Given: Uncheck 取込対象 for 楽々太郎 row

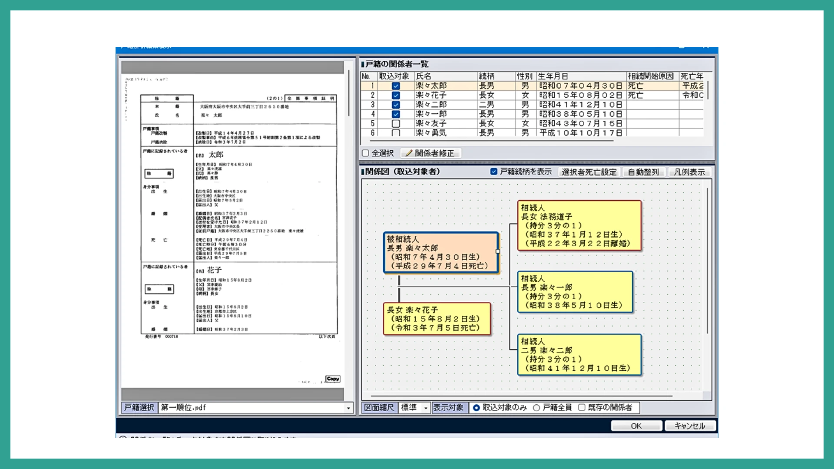Looking at the screenshot, I should point(396,86).
